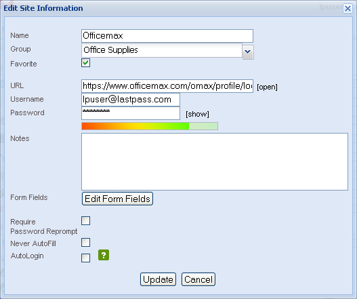Viewport: 357px width, 299px height.
Task: Click the Update button
Action: point(158,279)
